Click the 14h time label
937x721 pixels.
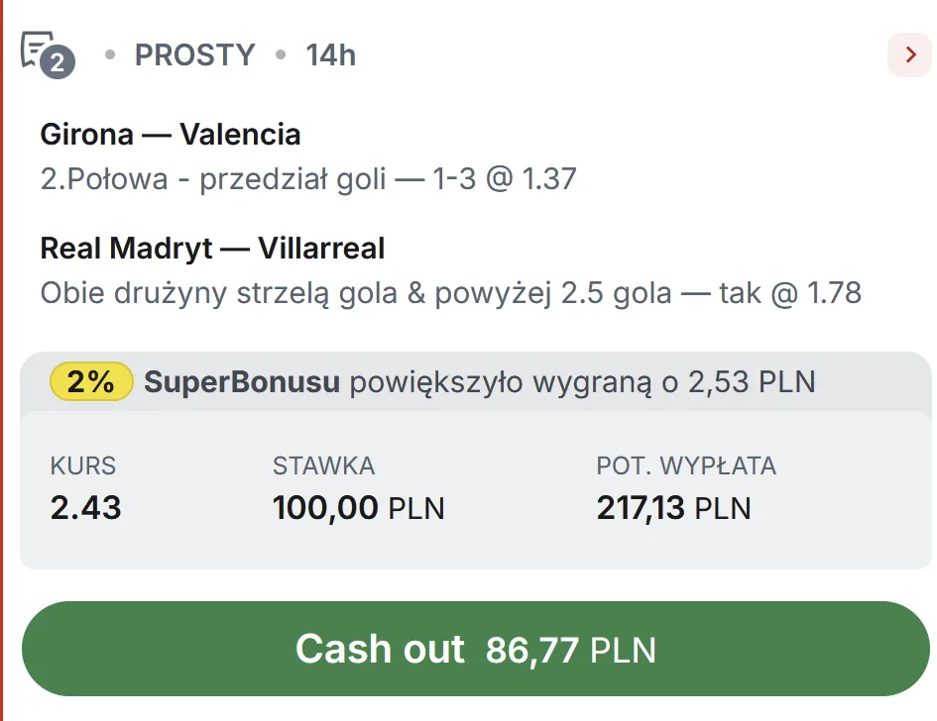click(x=330, y=55)
